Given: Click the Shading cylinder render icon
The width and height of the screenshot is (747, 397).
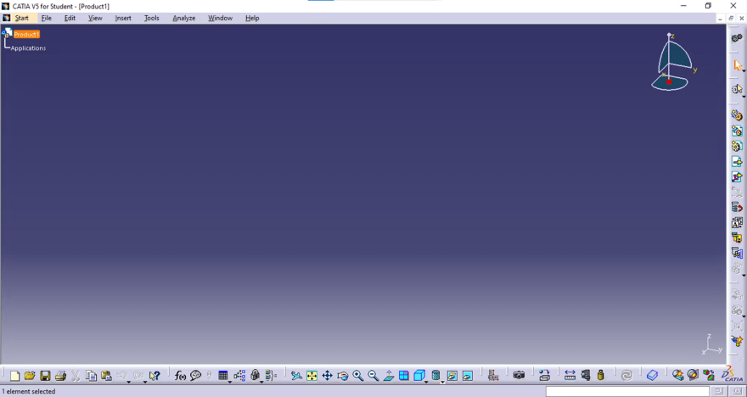Looking at the screenshot, I should point(435,376).
